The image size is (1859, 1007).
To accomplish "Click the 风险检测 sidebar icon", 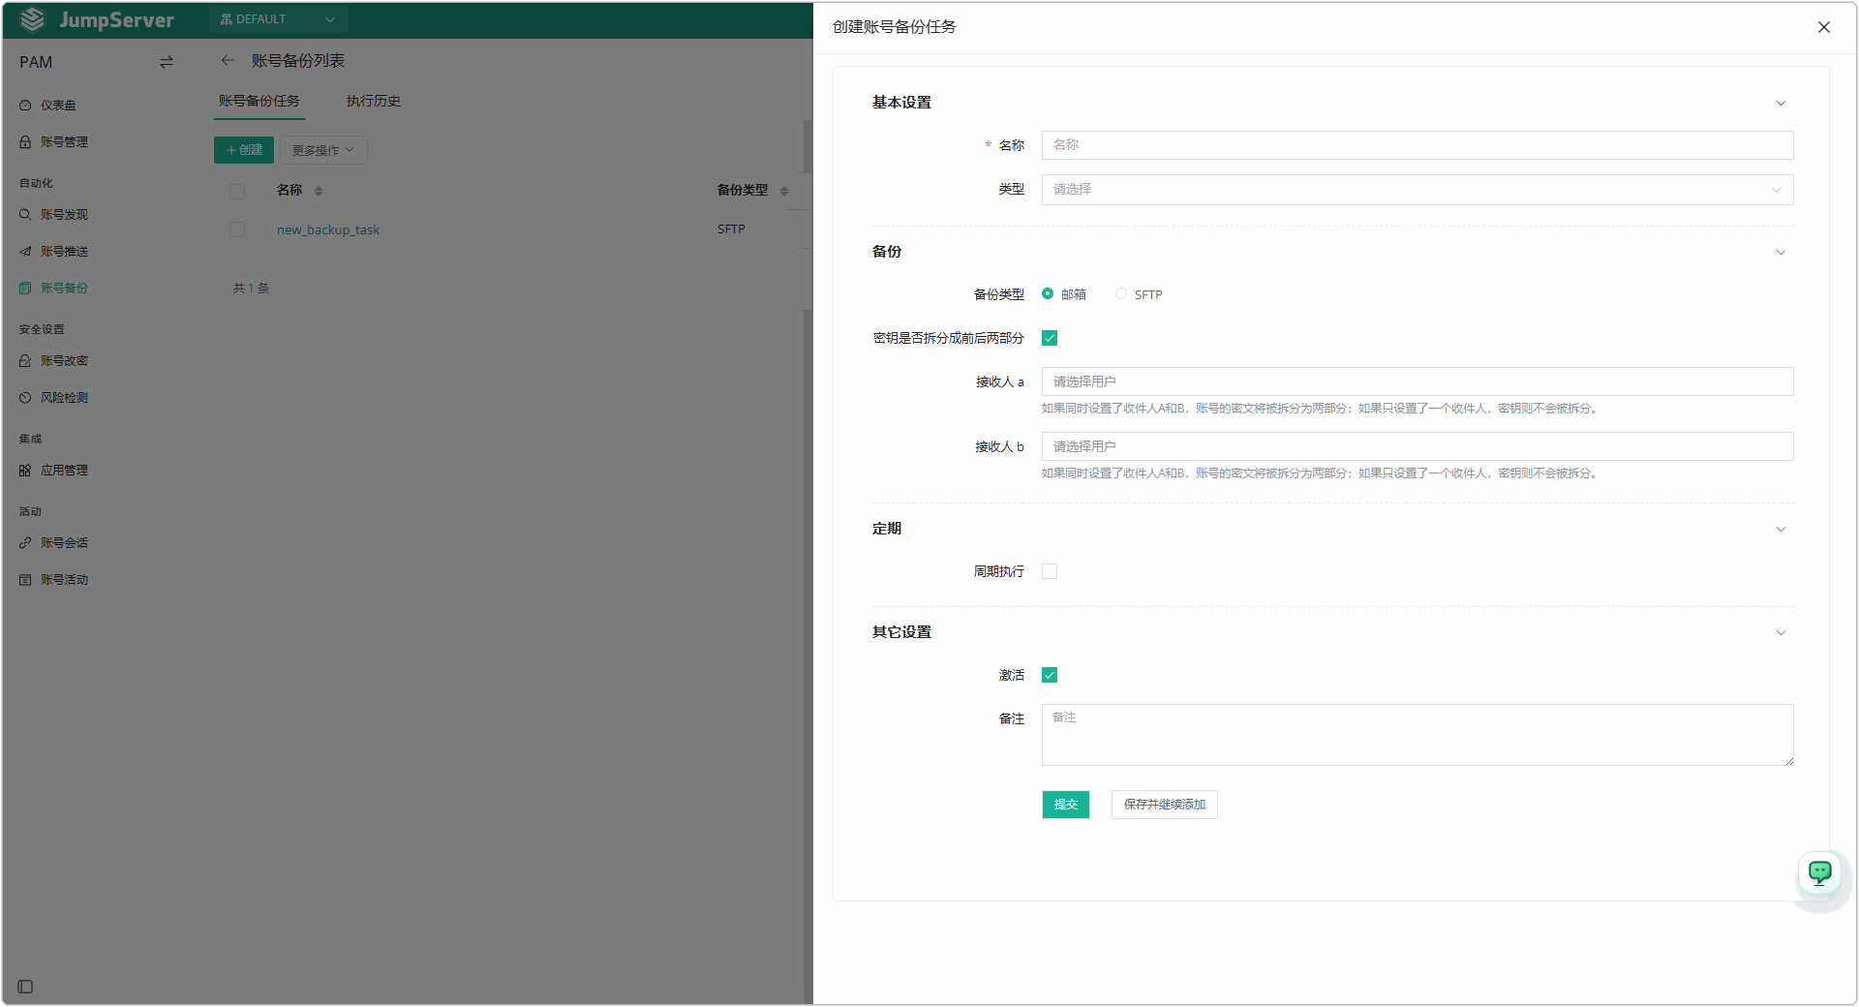I will pyautogui.click(x=25, y=398).
